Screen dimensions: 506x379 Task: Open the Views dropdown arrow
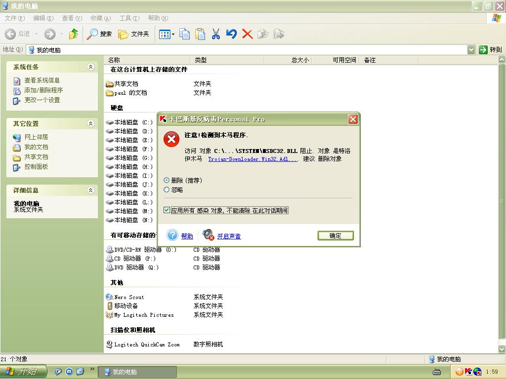click(173, 34)
